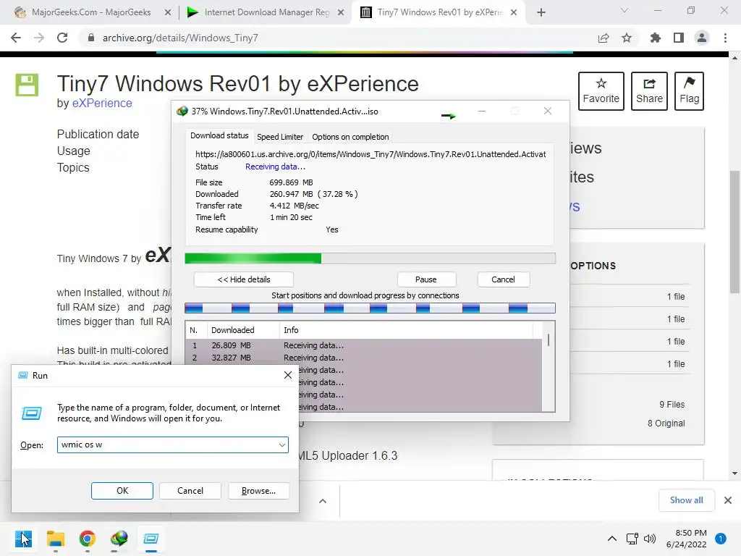
Task: Click the 9 Files link
Action: coord(672,404)
